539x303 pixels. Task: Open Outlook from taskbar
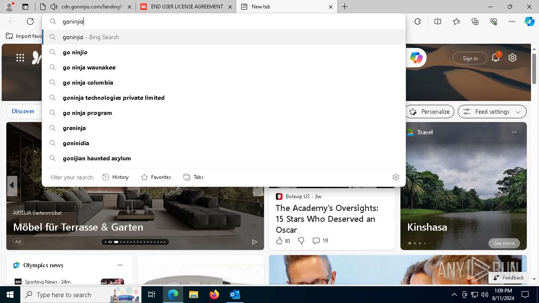pyautogui.click(x=235, y=295)
